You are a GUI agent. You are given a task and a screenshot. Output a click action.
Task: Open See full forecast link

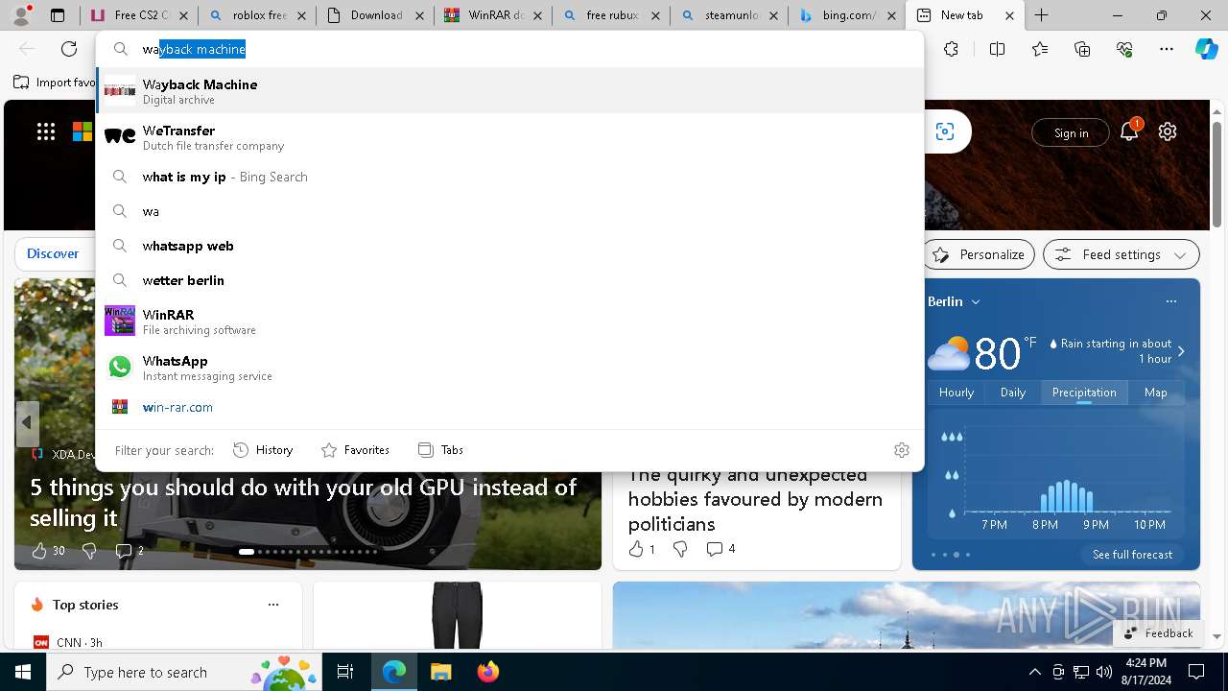[1132, 555]
